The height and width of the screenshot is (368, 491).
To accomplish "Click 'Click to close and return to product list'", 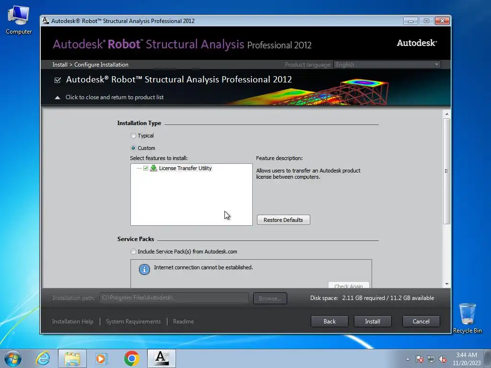I will pos(114,97).
